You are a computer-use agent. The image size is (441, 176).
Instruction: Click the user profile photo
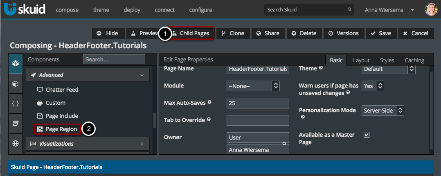coord(431,9)
